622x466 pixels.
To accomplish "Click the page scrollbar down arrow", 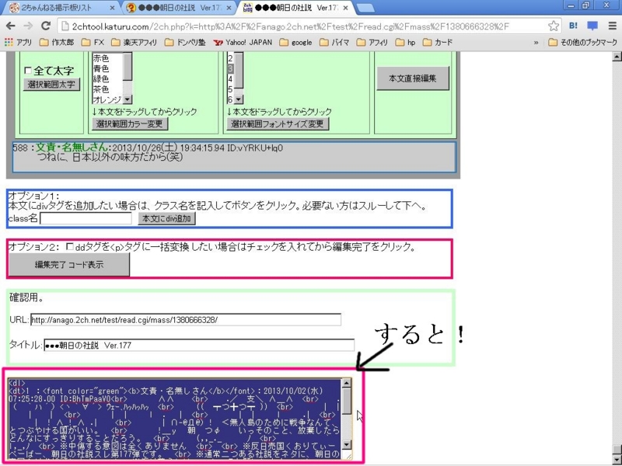I will click(x=617, y=461).
